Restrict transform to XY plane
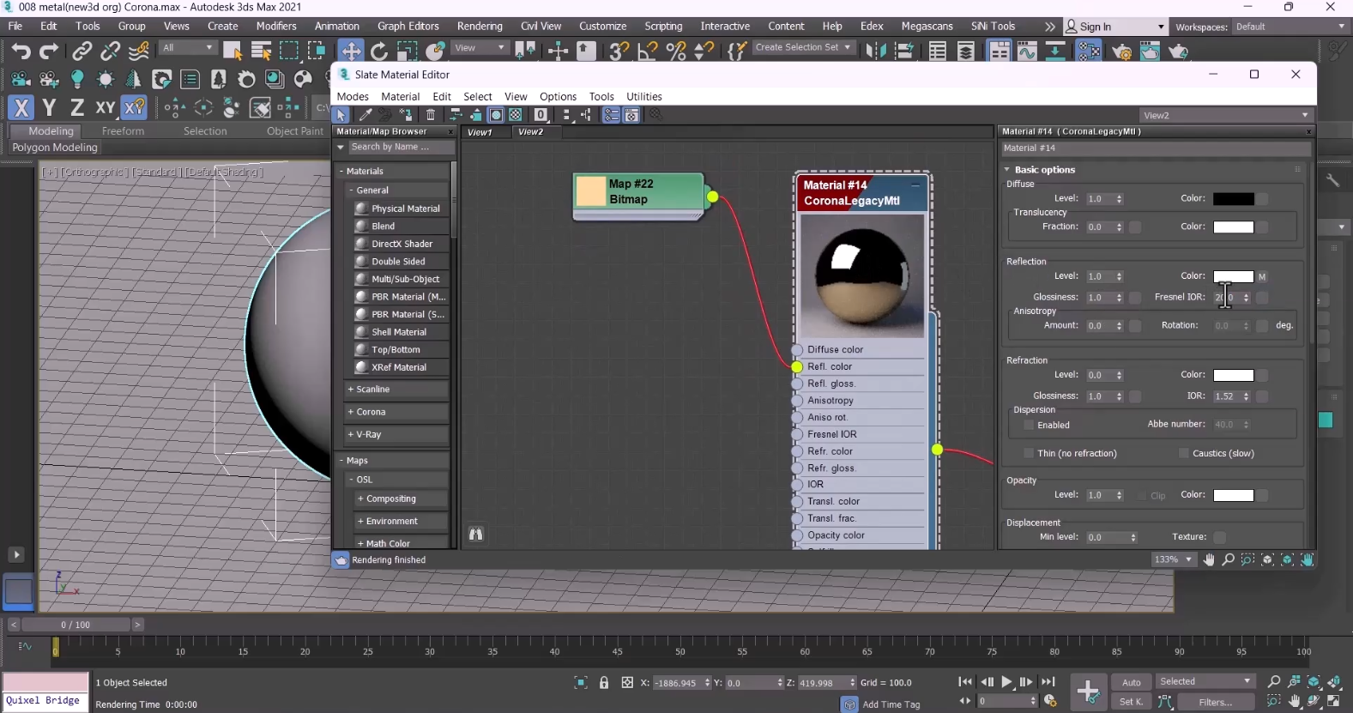This screenshot has width=1353, height=713. pos(106,107)
